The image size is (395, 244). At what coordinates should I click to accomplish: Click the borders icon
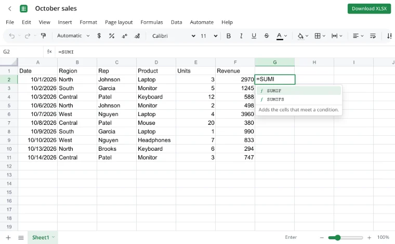(318, 36)
